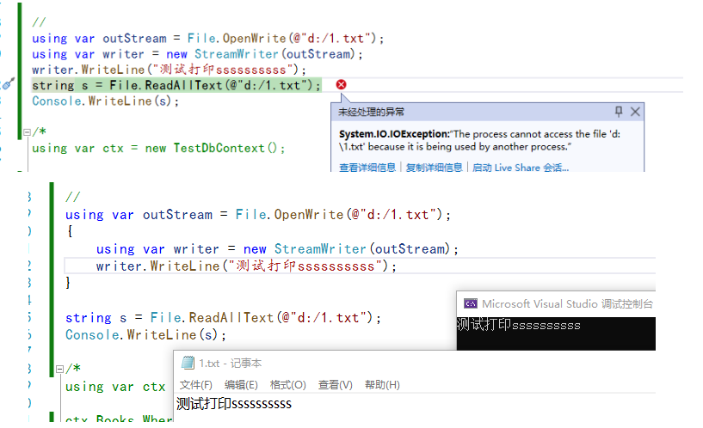Click the debug console window icon
Screen dimensions: 703x428
(471, 303)
